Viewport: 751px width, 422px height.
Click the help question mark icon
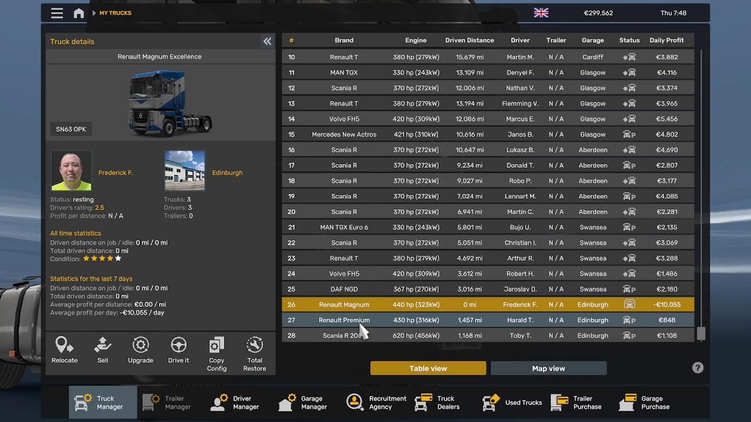tap(698, 368)
